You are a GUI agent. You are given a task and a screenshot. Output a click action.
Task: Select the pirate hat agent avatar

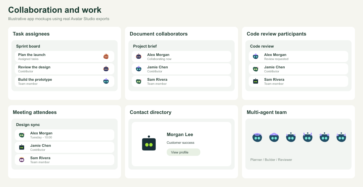(274, 137)
